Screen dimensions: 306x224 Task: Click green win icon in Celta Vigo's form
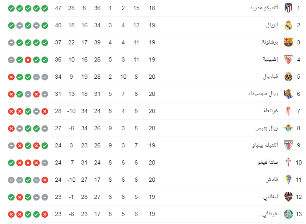coord(11,163)
